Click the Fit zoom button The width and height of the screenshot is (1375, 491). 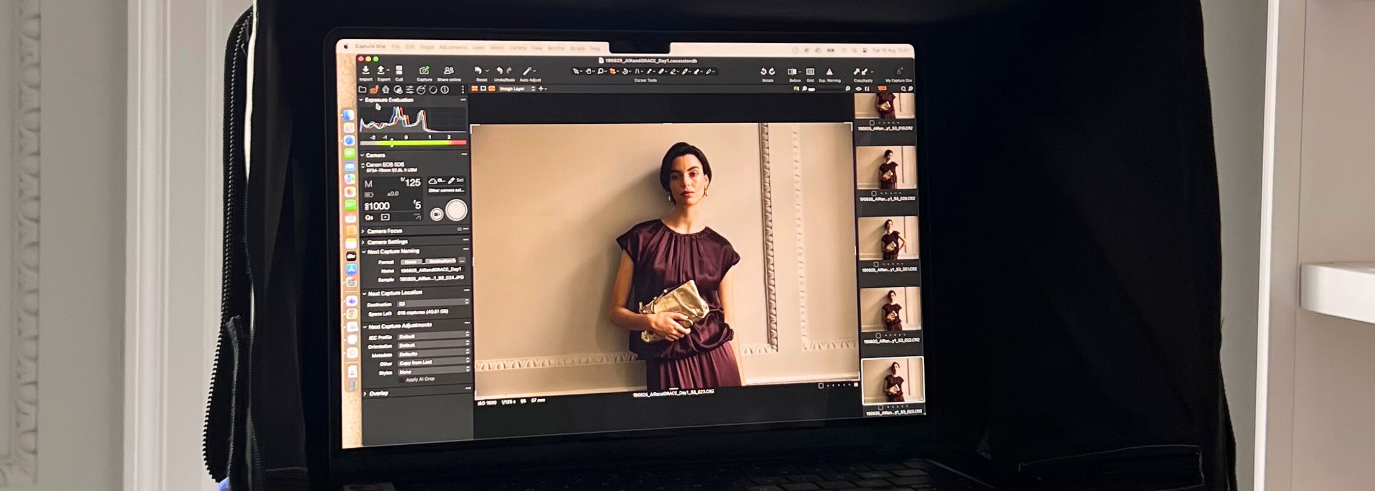tap(796, 89)
